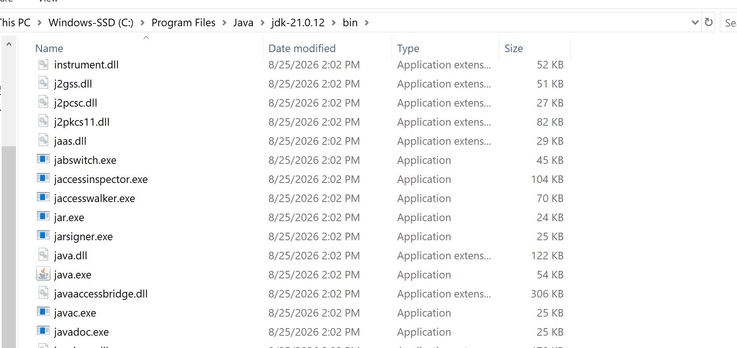The width and height of the screenshot is (737, 348).
Task: Select the jarsigner.exe application icon
Action: pos(43,235)
